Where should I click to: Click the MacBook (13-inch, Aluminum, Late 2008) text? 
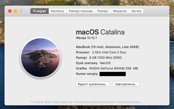tap(107, 47)
